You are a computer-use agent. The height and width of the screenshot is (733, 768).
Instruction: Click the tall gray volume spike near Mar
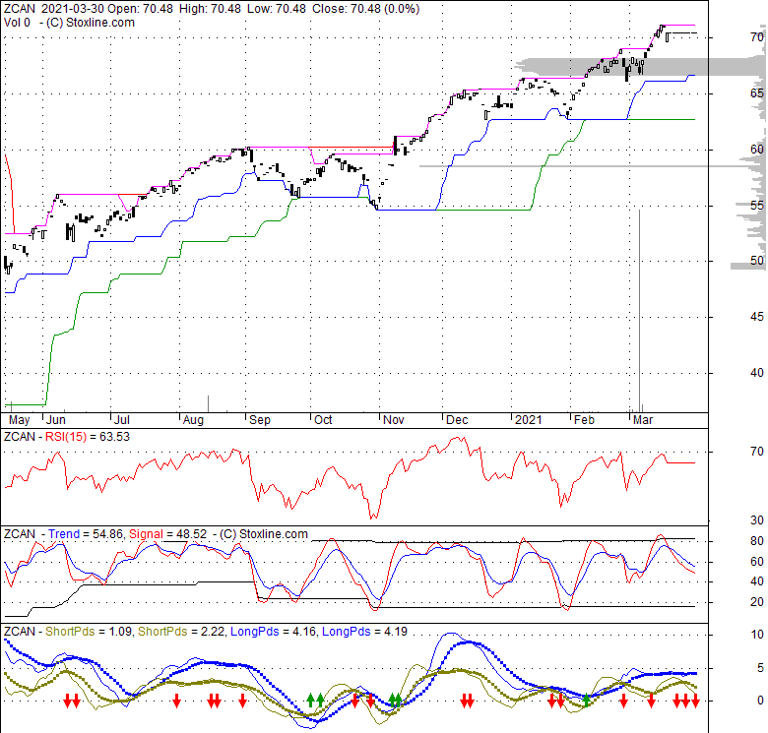point(639,311)
